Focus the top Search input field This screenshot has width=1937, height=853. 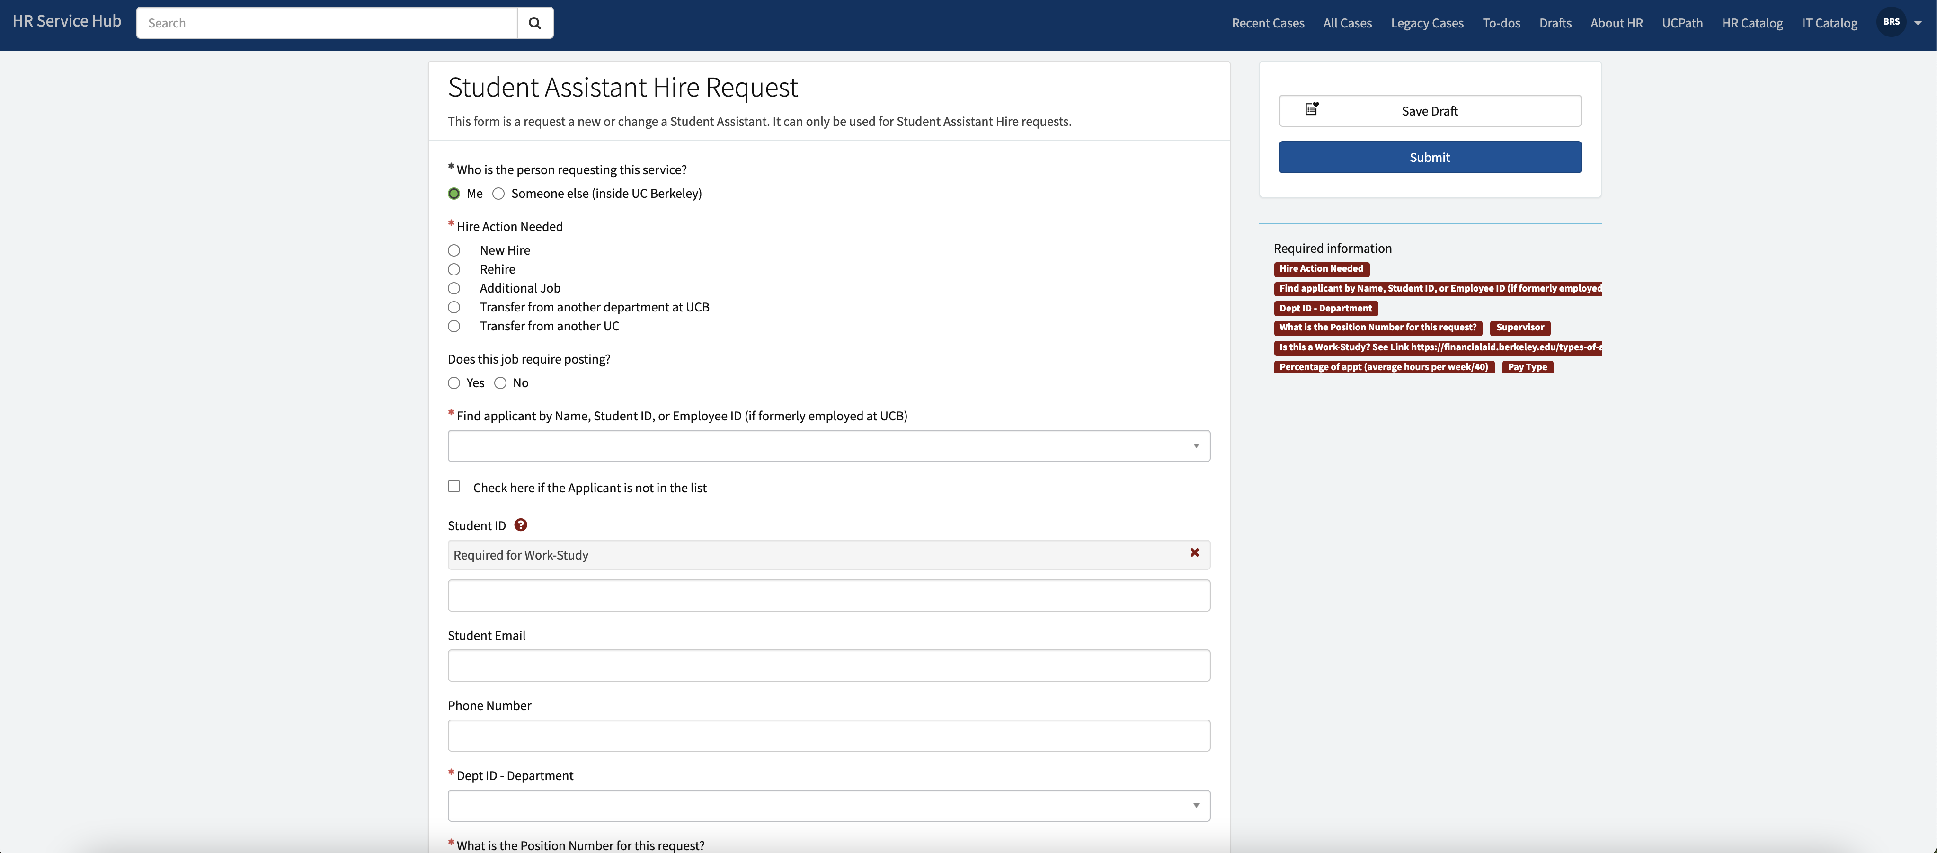coord(326,23)
